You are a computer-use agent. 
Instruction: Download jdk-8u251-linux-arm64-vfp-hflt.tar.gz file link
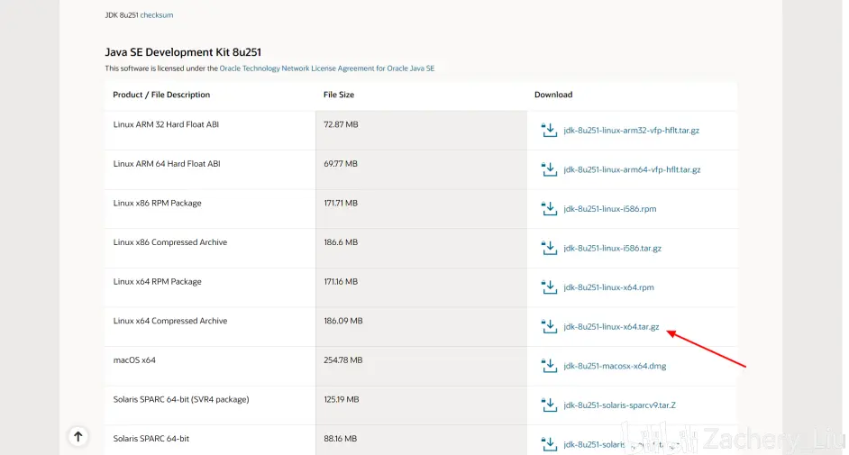click(632, 169)
